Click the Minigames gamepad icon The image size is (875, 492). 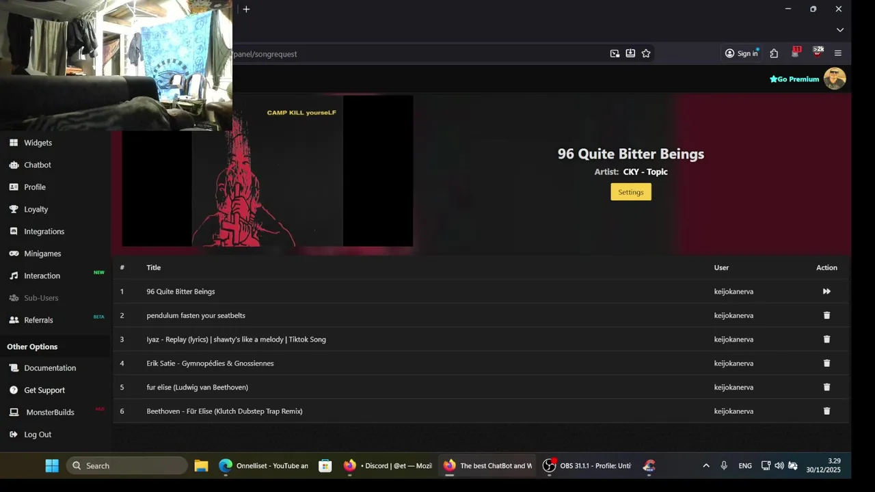click(x=14, y=254)
